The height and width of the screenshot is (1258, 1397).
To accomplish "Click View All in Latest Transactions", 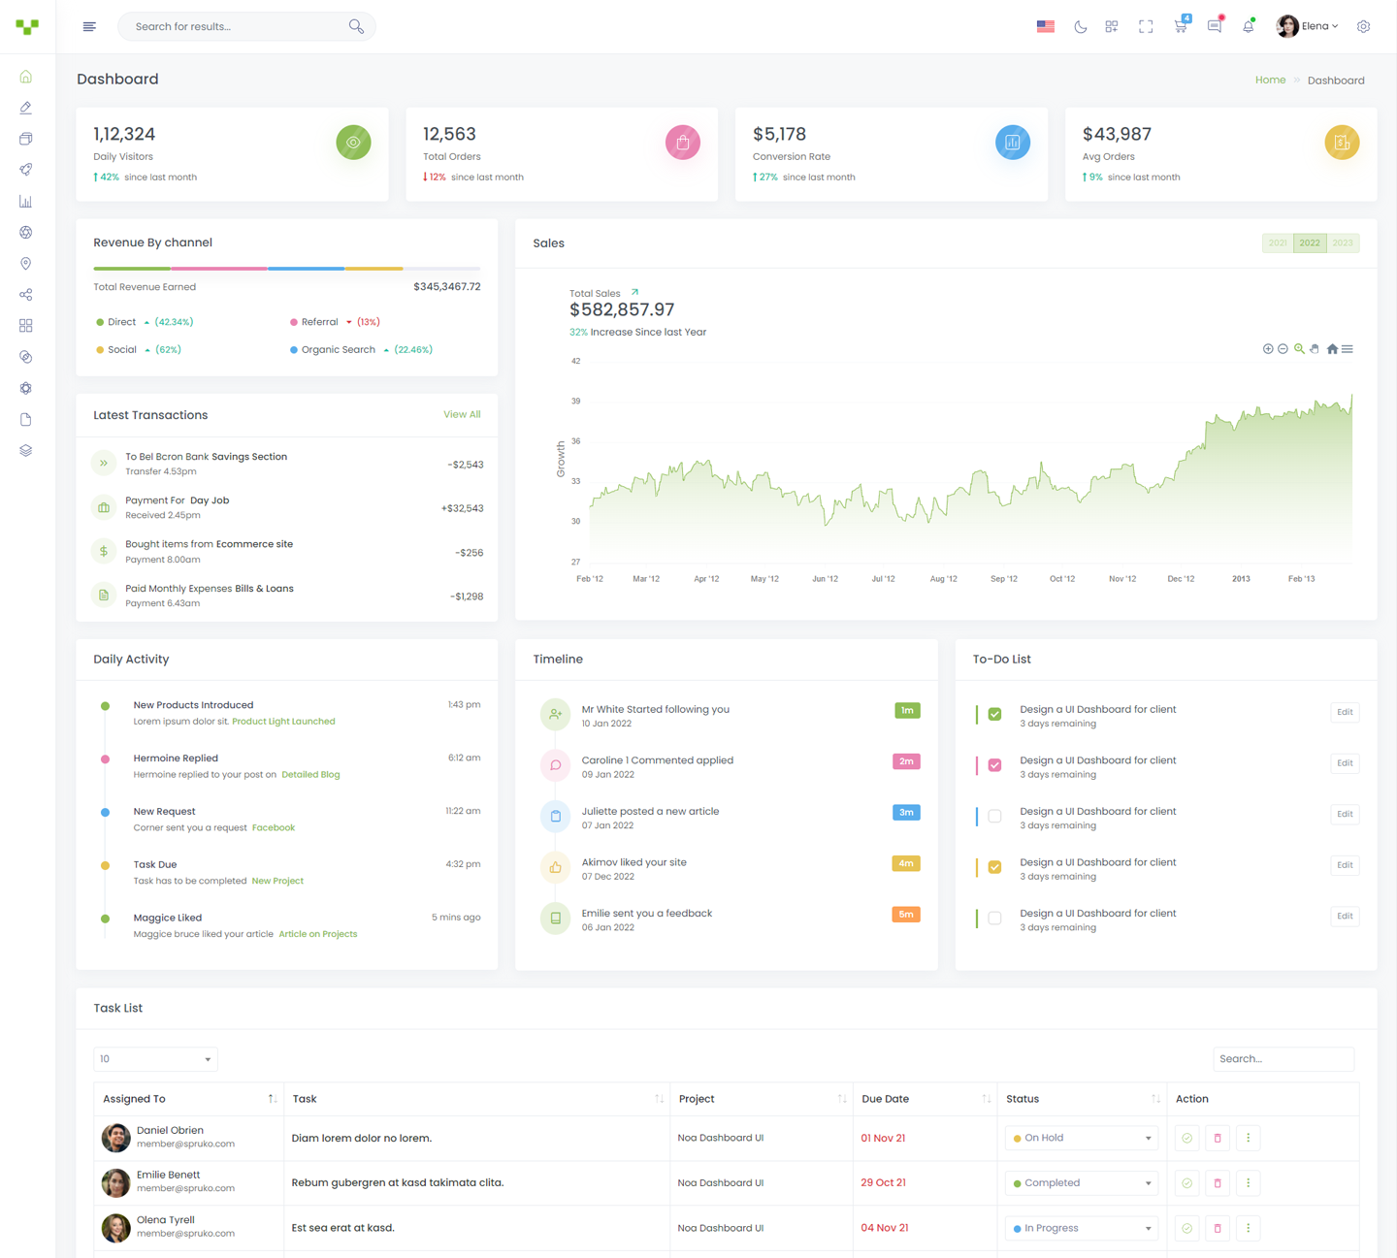I will point(462,415).
